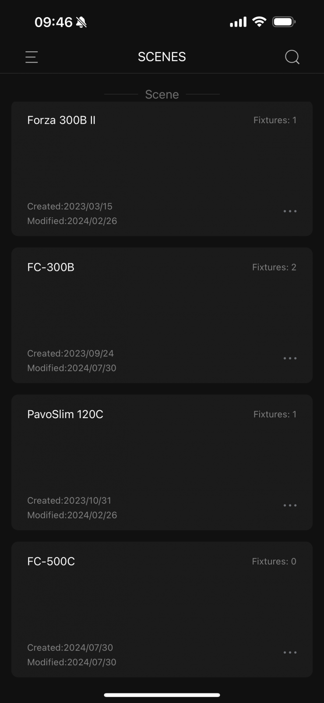Tap the home indicator bar
Image resolution: width=324 pixels, height=703 pixels.
162,695
